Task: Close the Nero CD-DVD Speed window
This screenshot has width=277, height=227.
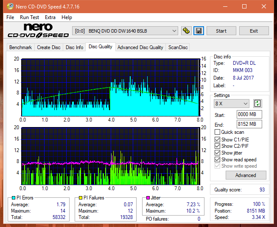Action: [264, 6]
